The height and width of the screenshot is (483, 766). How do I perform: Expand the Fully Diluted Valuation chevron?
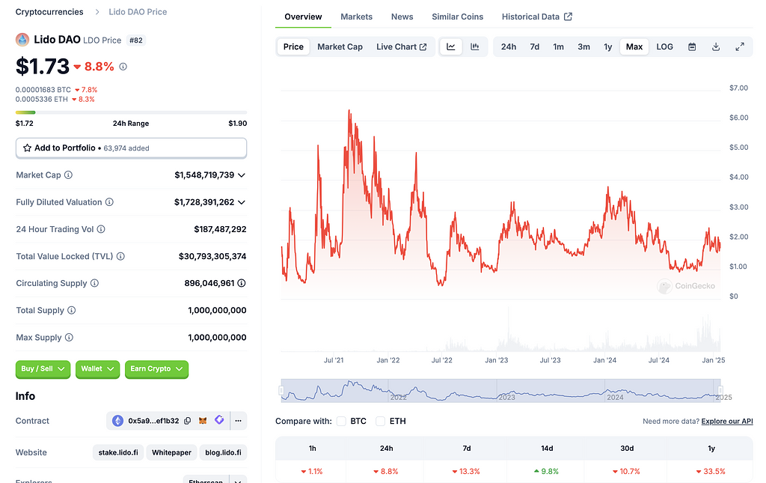[x=241, y=202]
